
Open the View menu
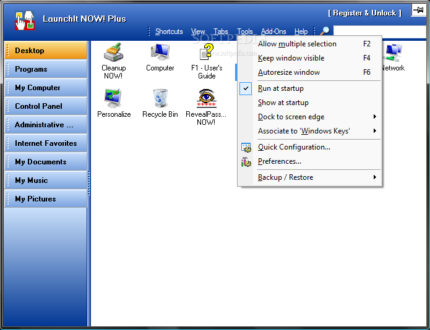tap(198, 32)
